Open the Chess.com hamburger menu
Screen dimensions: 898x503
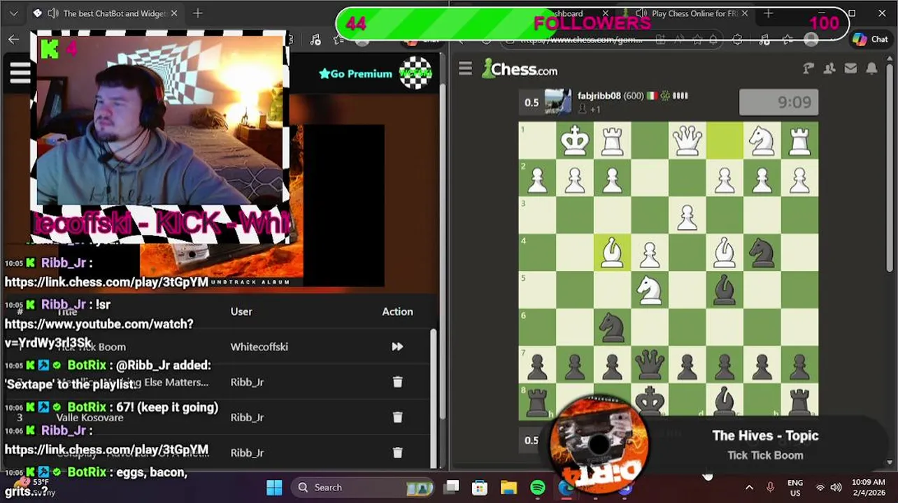pyautogui.click(x=465, y=68)
